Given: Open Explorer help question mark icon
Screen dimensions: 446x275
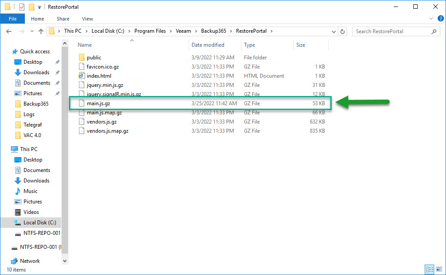Looking at the screenshot, I should click(x=441, y=18).
